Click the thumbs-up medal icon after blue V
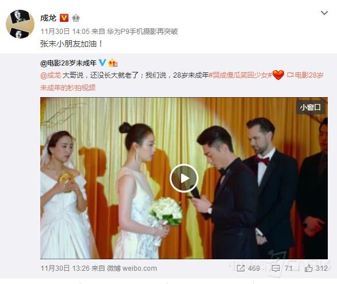 113,63
